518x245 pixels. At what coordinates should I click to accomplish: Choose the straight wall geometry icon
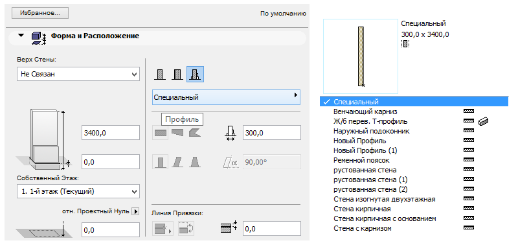click(x=160, y=133)
